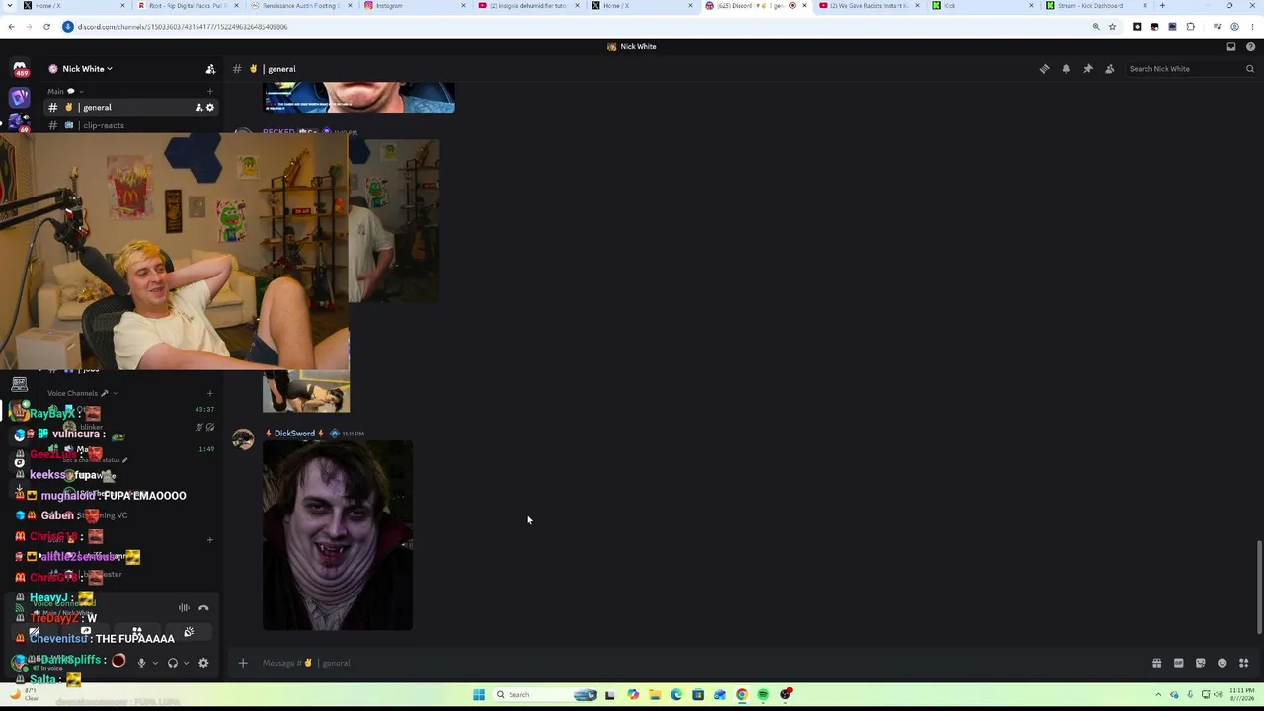Create invite for general channel
The width and height of the screenshot is (1264, 711).
click(198, 107)
